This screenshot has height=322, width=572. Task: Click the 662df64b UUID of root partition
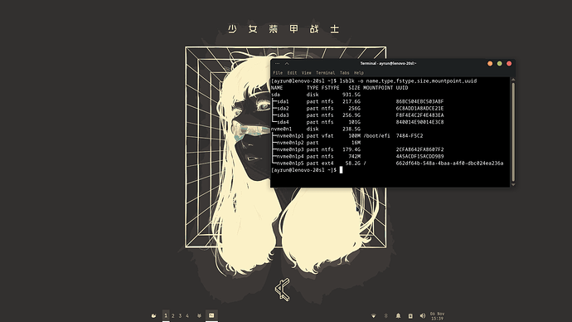point(449,163)
